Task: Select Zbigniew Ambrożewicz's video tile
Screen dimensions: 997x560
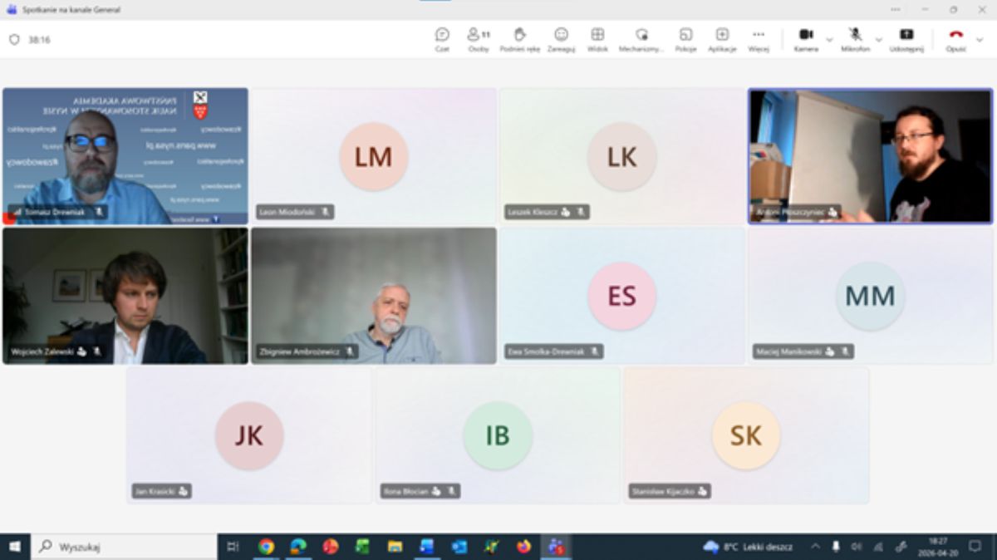Action: tap(374, 296)
